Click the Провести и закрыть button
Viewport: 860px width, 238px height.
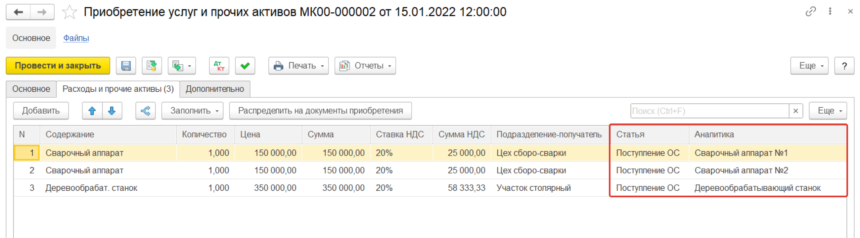[58, 66]
